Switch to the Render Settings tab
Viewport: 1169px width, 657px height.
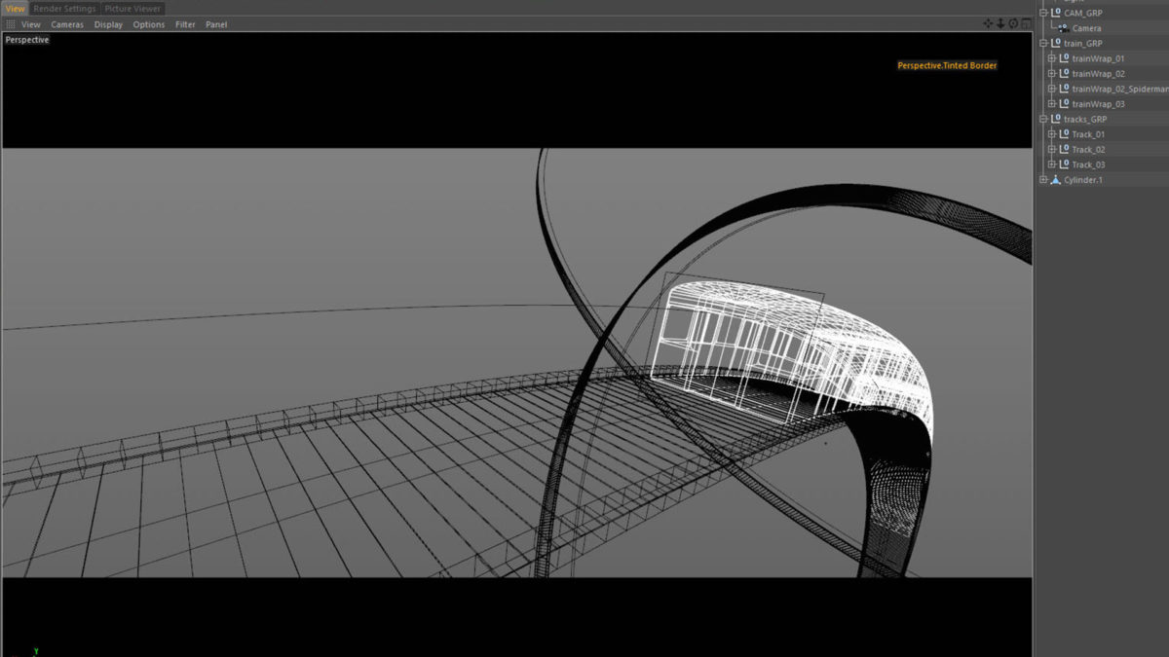coord(64,9)
